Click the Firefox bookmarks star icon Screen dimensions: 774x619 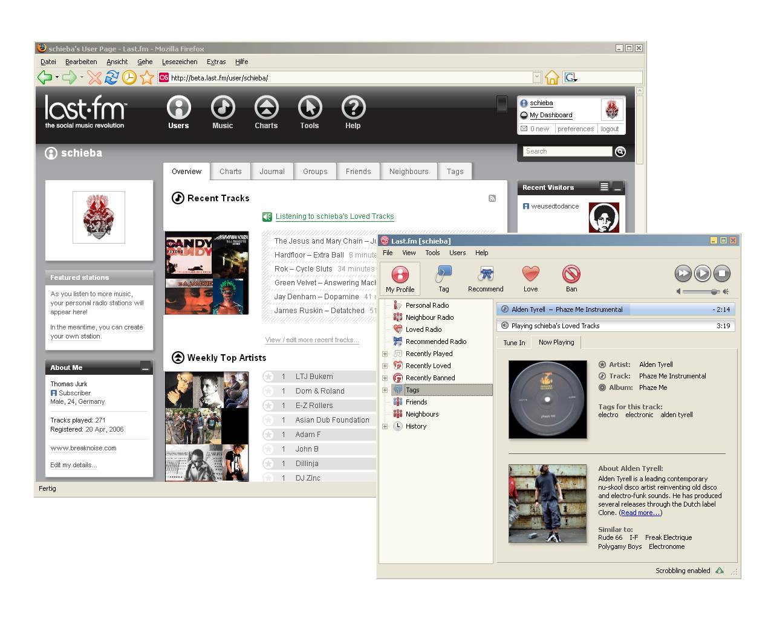pos(147,77)
